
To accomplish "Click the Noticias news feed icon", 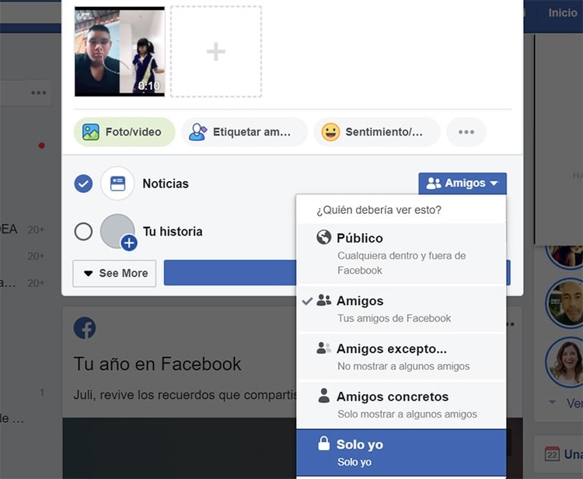I will 117,184.
